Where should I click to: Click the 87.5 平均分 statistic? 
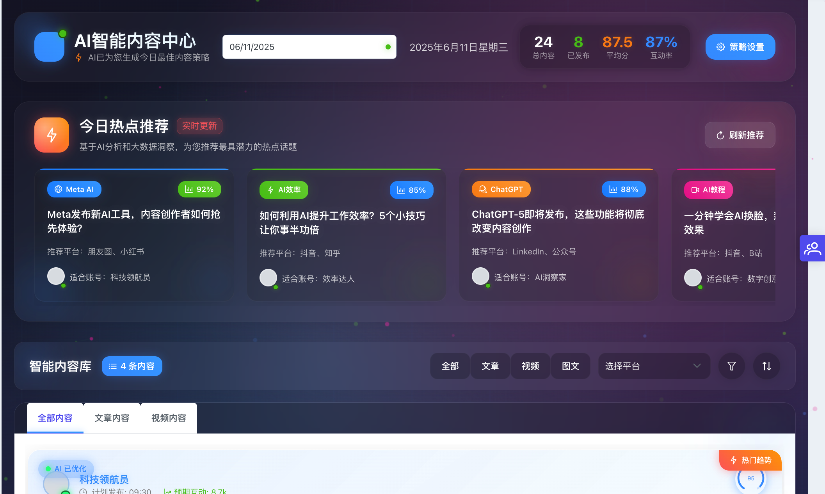point(617,47)
